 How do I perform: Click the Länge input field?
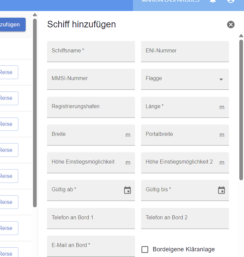(185, 107)
